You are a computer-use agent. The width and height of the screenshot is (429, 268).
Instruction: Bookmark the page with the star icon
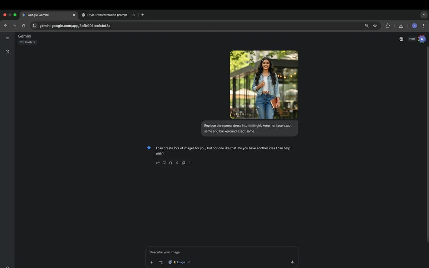pyautogui.click(x=375, y=25)
